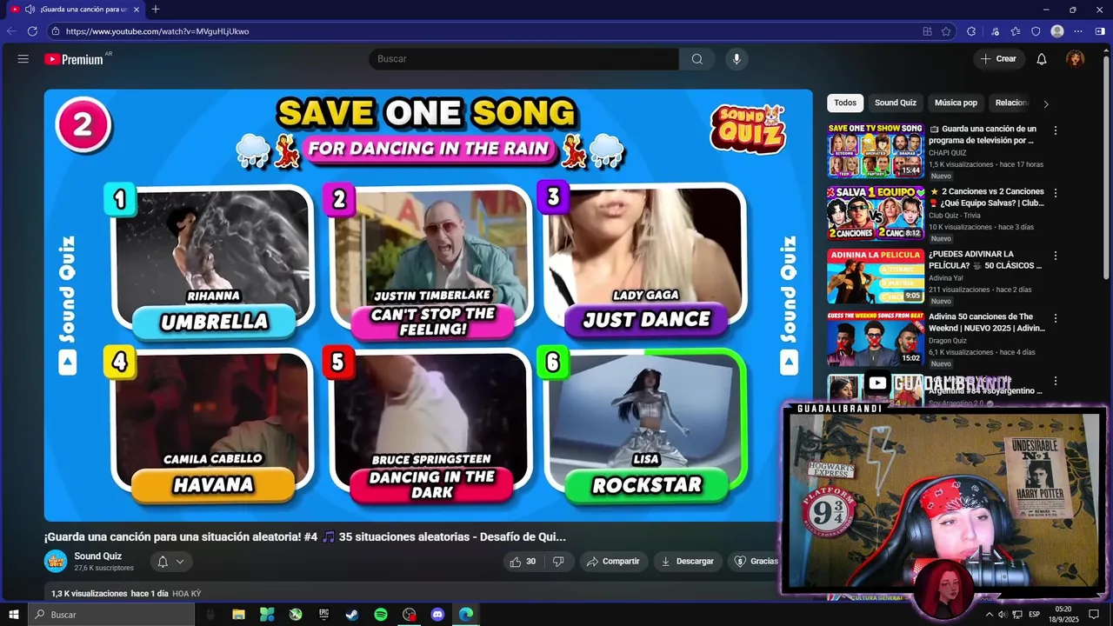Add this page to favorites star
Image resolution: width=1113 pixels, height=626 pixels.
click(x=946, y=31)
